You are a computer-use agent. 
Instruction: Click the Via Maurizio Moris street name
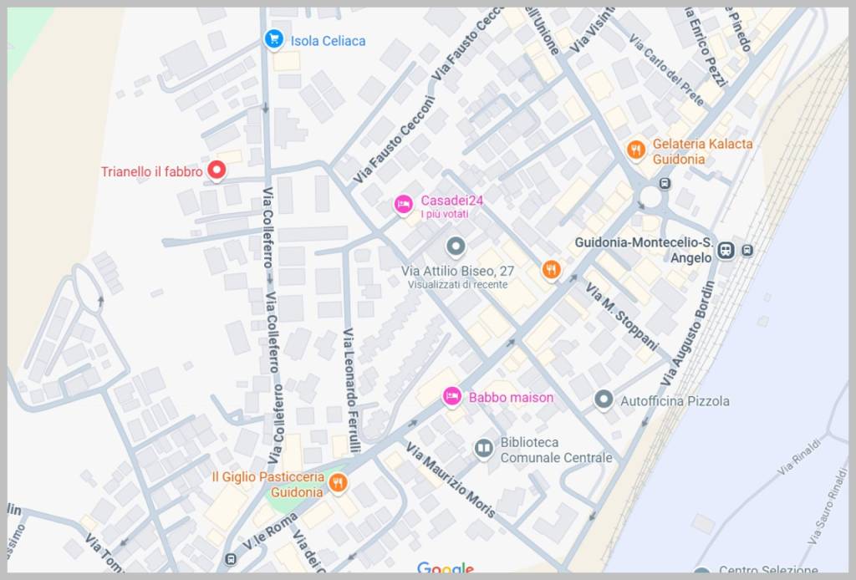451,480
